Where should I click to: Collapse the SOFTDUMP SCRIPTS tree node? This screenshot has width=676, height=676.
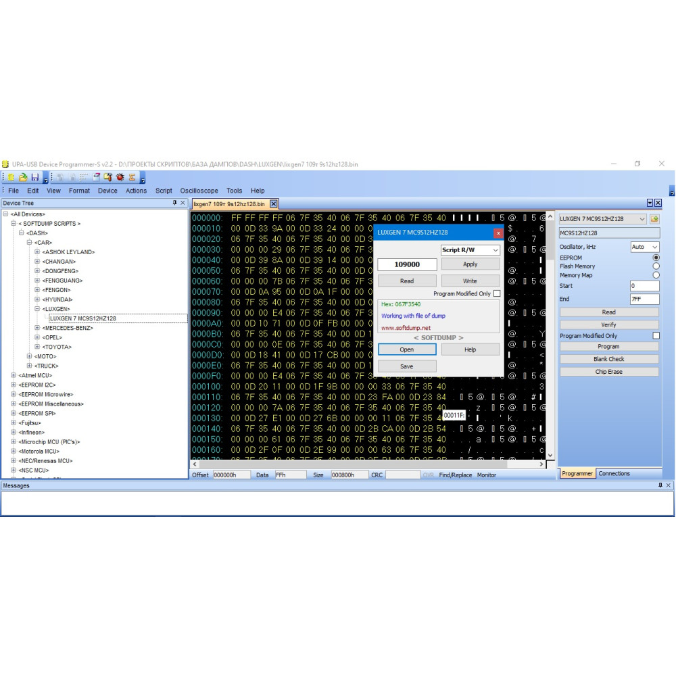click(14, 223)
